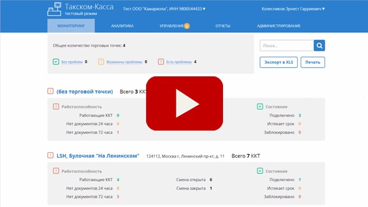This screenshot has height=207, width=368.
Task: Click the Работоспособность warning icon in без торговой точки block
Action: pyautogui.click(x=56, y=106)
